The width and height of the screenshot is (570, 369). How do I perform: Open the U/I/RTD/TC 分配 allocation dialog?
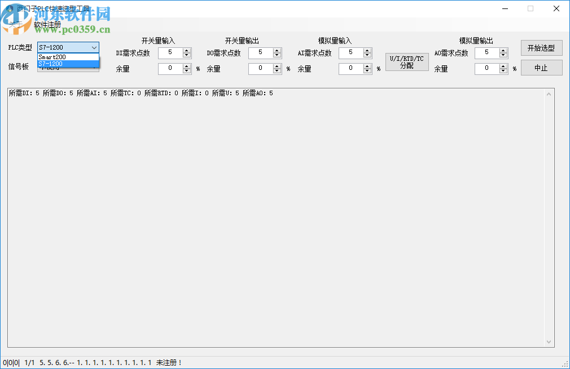[406, 61]
